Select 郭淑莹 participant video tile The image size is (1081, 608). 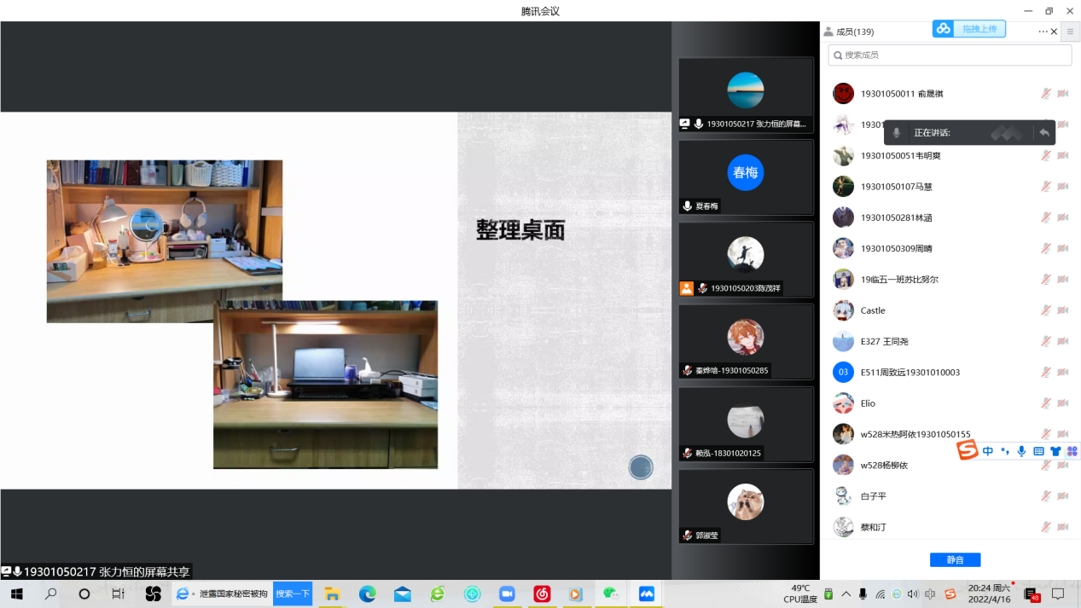coord(746,507)
